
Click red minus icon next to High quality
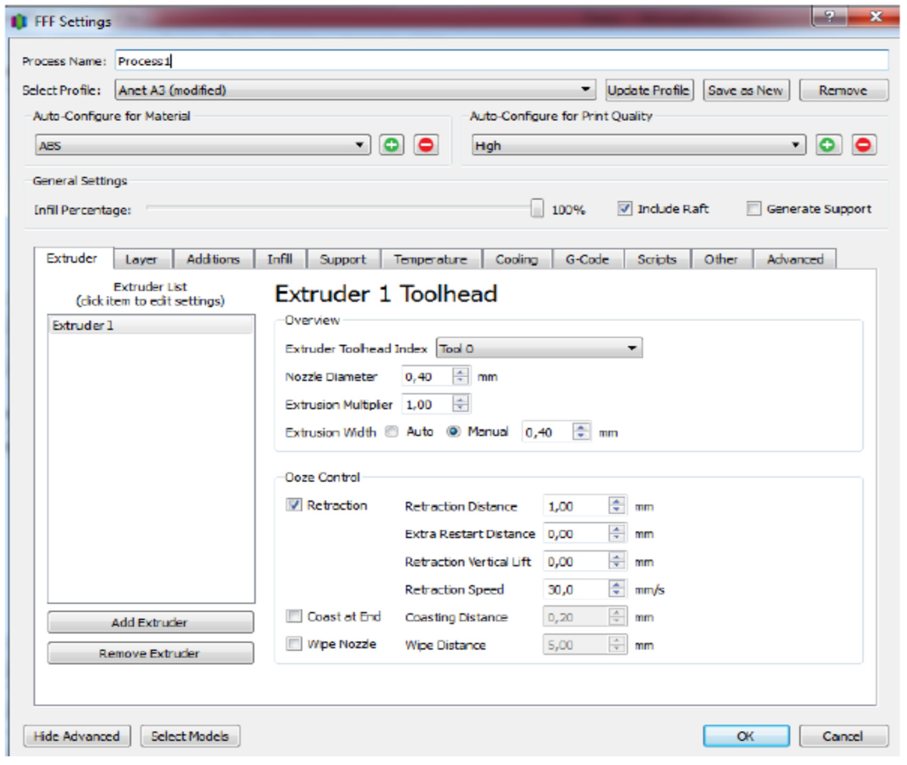pyautogui.click(x=863, y=145)
